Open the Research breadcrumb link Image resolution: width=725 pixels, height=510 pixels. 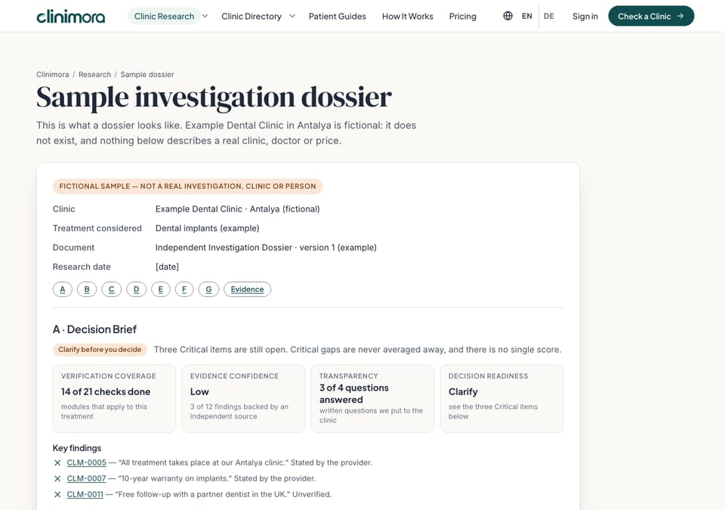(95, 75)
